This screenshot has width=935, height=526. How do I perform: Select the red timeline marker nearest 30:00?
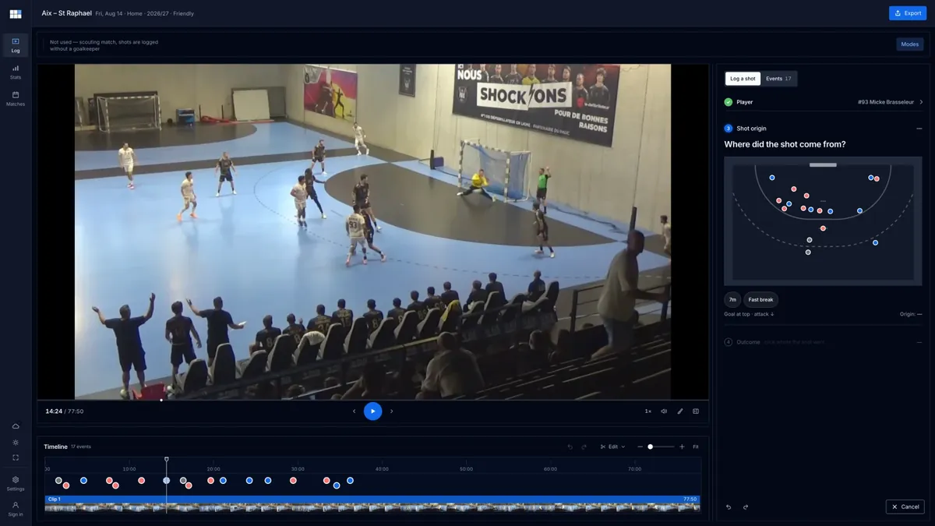293,481
